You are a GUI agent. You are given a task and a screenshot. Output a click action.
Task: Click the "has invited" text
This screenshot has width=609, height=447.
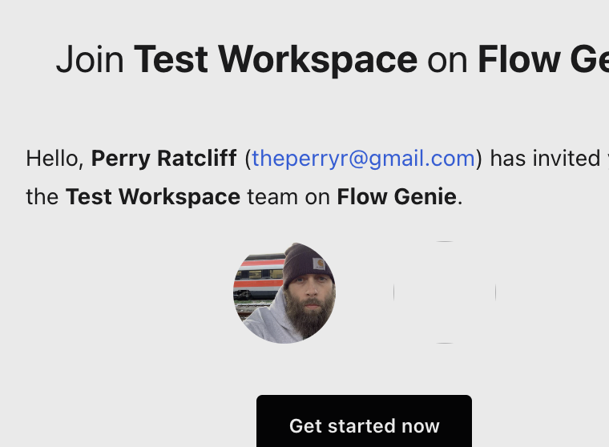[534, 159]
